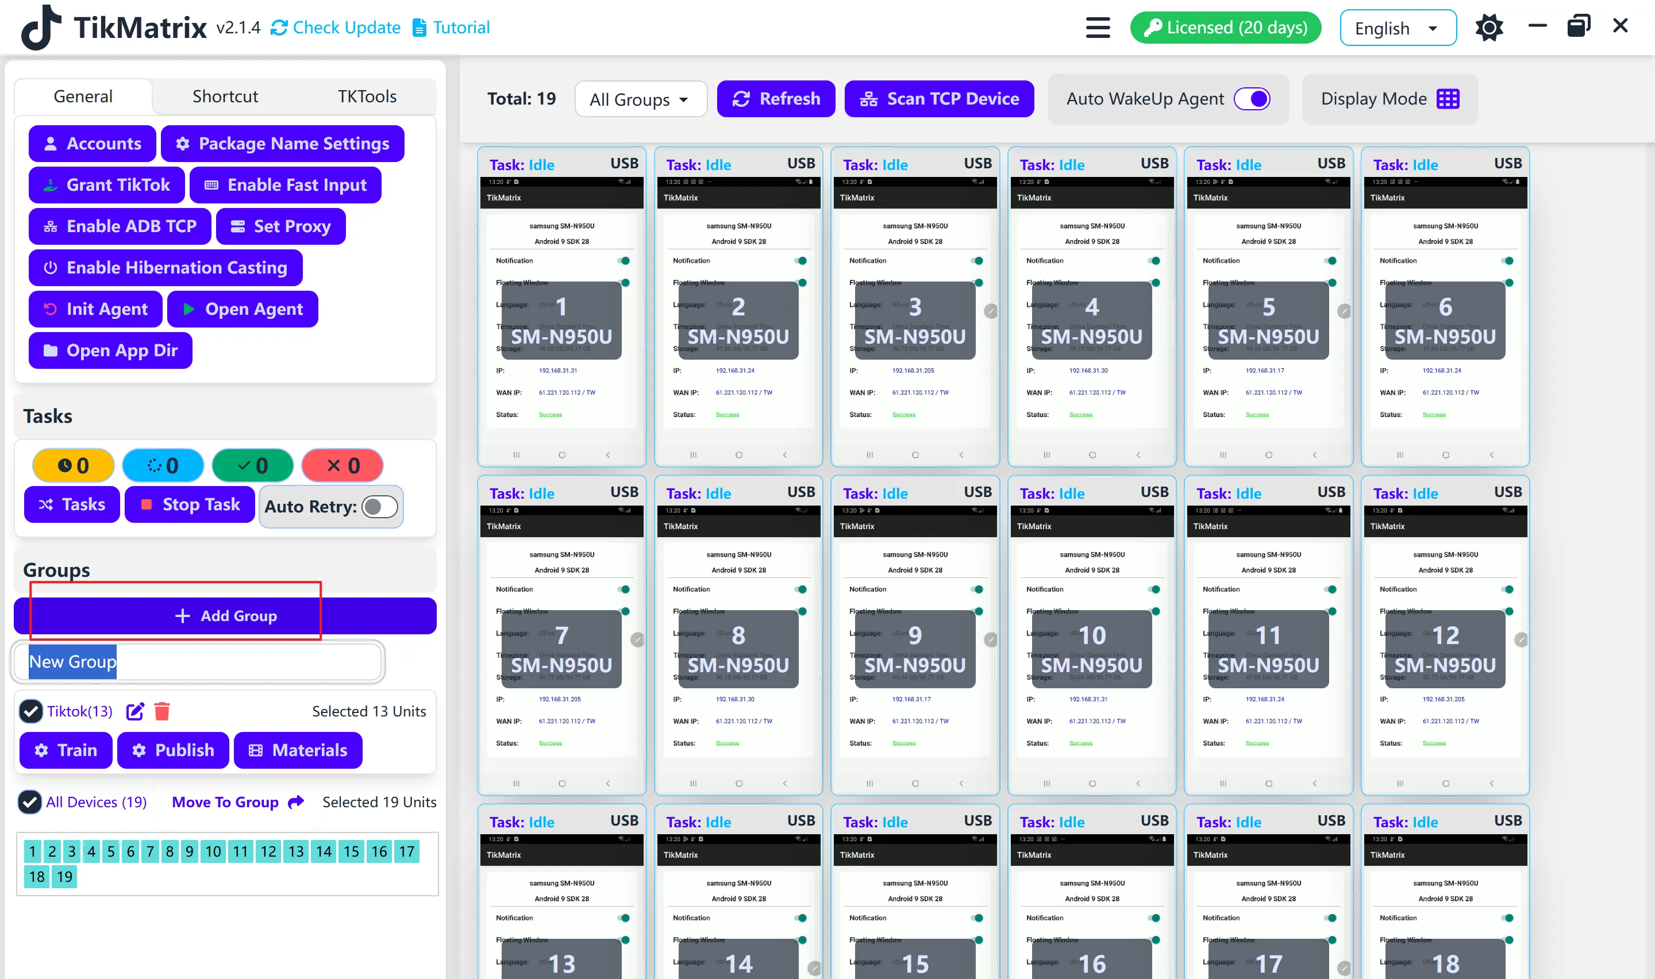Image resolution: width=1655 pixels, height=979 pixels.
Task: Click the Check Update link
Action: click(336, 28)
